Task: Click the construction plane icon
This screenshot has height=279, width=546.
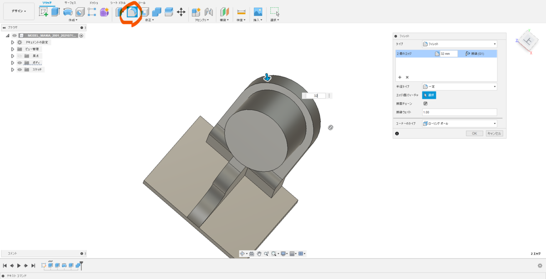Action: tap(224, 12)
